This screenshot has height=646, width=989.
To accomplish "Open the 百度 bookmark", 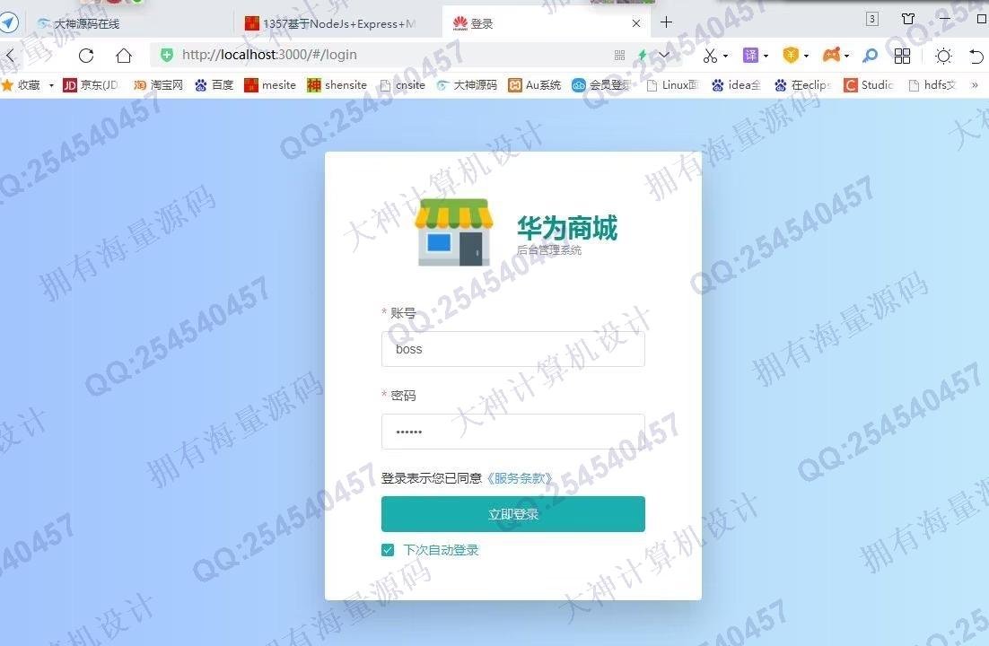I will (214, 85).
